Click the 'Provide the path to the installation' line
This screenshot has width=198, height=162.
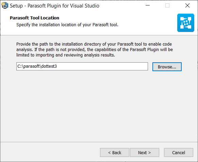94,44
